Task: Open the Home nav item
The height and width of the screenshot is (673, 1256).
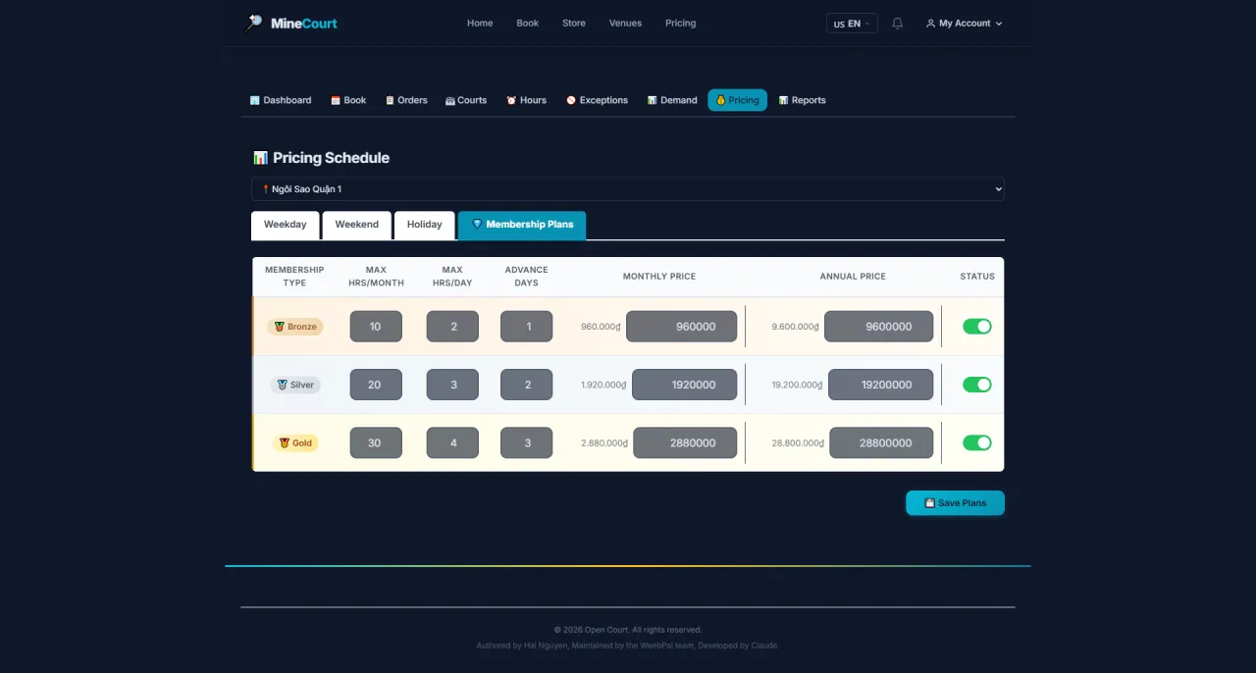Action: tap(480, 24)
